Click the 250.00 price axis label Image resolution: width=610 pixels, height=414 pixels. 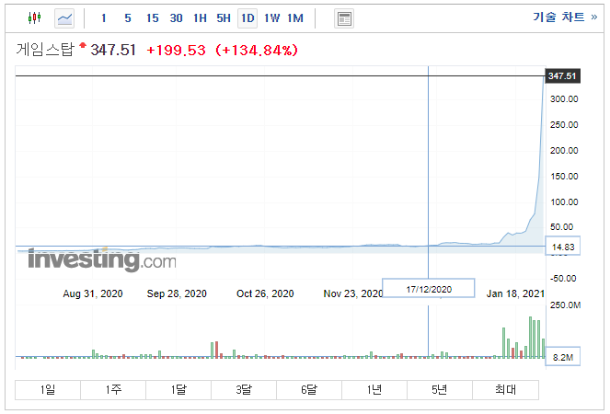click(564, 125)
